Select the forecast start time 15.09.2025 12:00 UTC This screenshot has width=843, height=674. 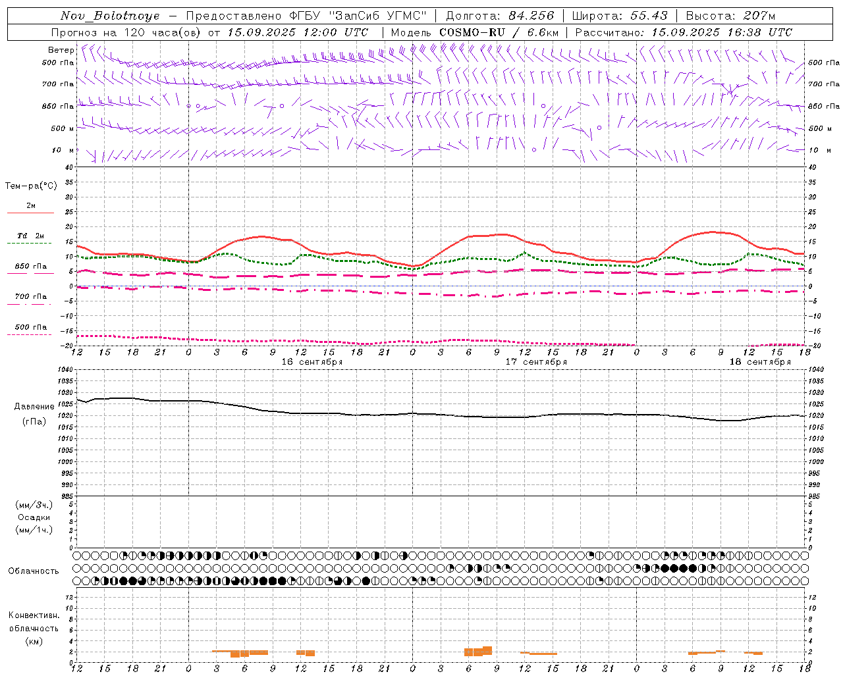[x=298, y=32]
